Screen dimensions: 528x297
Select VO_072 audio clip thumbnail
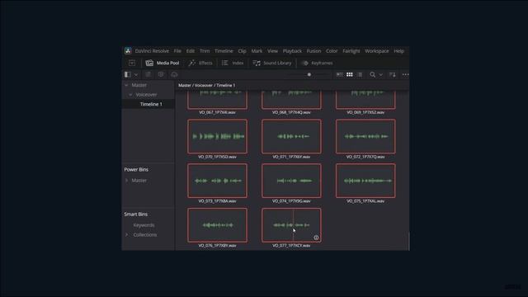[365, 136]
